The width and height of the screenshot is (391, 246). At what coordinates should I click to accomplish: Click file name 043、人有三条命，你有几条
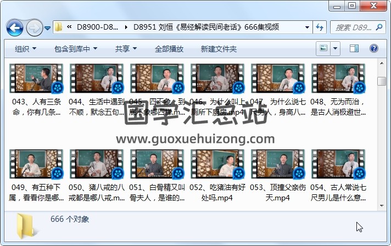tap(36, 107)
